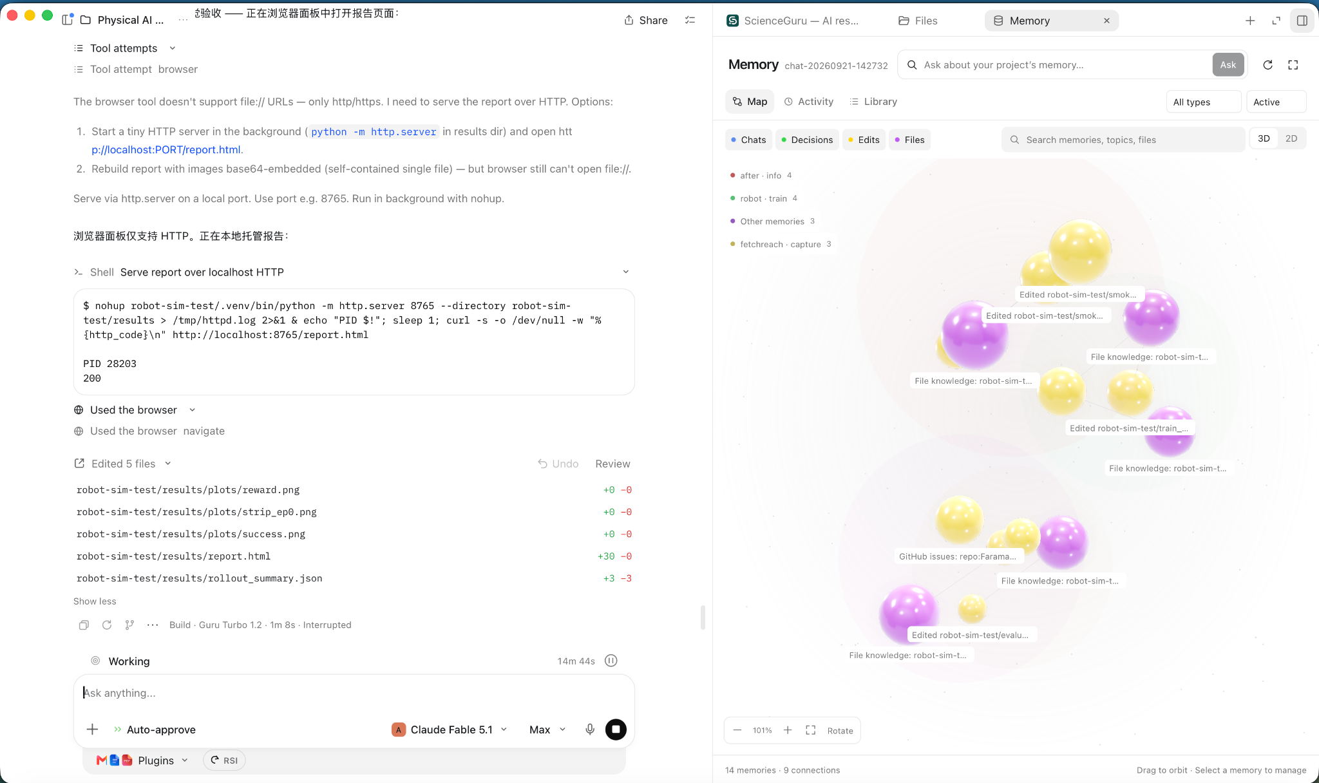Select the Activity tab
Image resolution: width=1319 pixels, height=783 pixels.
pyautogui.click(x=809, y=102)
